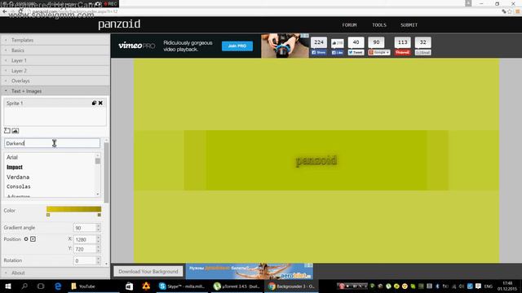Click Download Your Background button
This screenshot has height=293, width=522.
point(148,271)
